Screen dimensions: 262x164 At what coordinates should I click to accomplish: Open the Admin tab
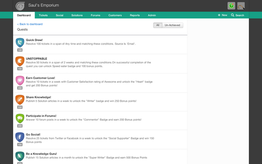pyautogui.click(x=152, y=15)
